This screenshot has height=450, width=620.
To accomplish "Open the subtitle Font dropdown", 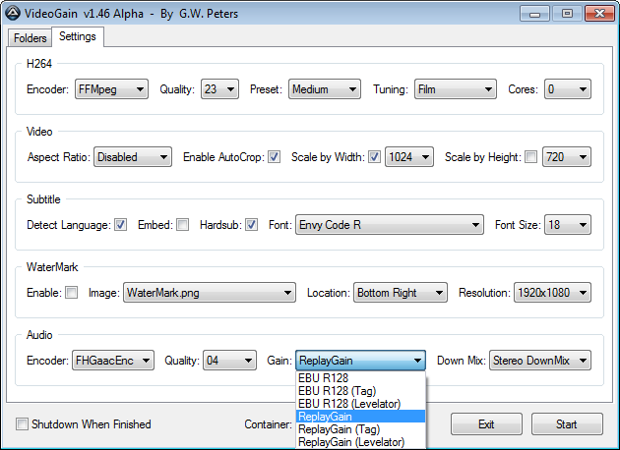I will tap(390, 225).
